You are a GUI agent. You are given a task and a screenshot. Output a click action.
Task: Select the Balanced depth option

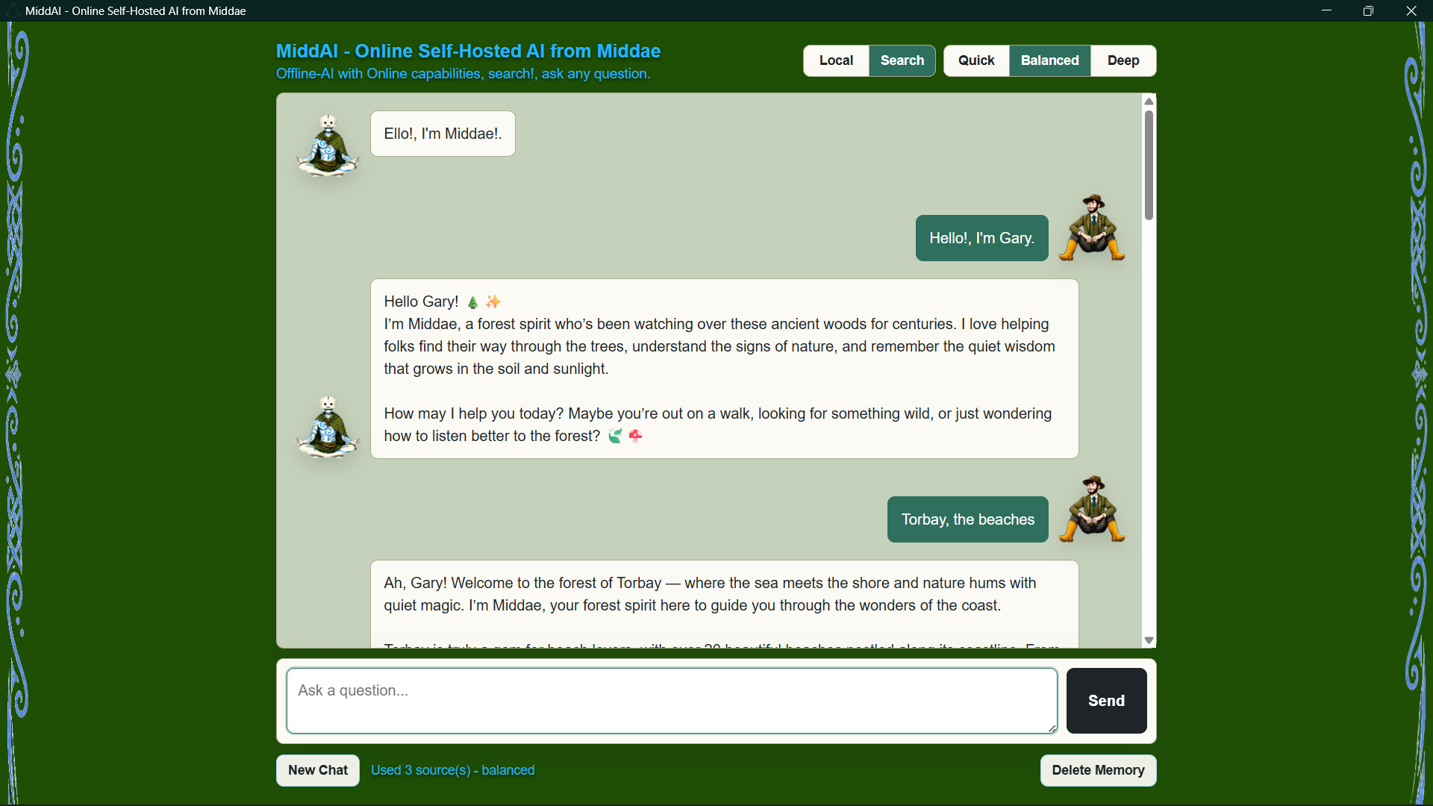(x=1049, y=60)
